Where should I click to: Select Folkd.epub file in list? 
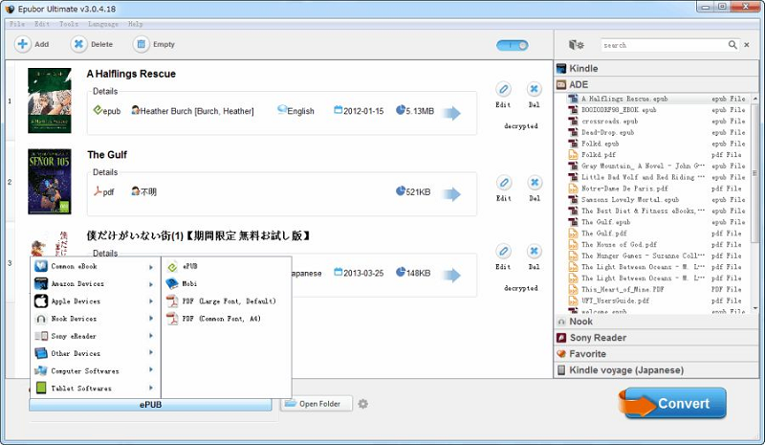click(657, 144)
